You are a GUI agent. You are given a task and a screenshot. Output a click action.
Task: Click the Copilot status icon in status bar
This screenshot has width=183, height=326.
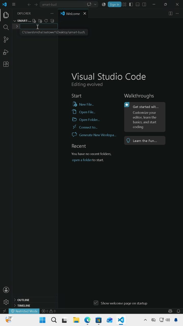170,311
